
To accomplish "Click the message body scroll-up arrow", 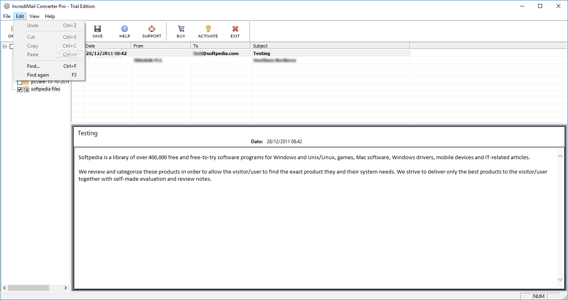I will tap(560, 156).
